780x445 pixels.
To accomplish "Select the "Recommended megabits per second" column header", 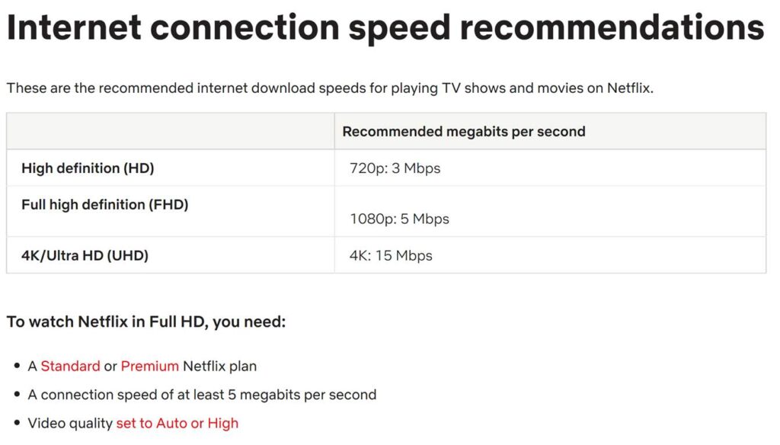I will 463,132.
